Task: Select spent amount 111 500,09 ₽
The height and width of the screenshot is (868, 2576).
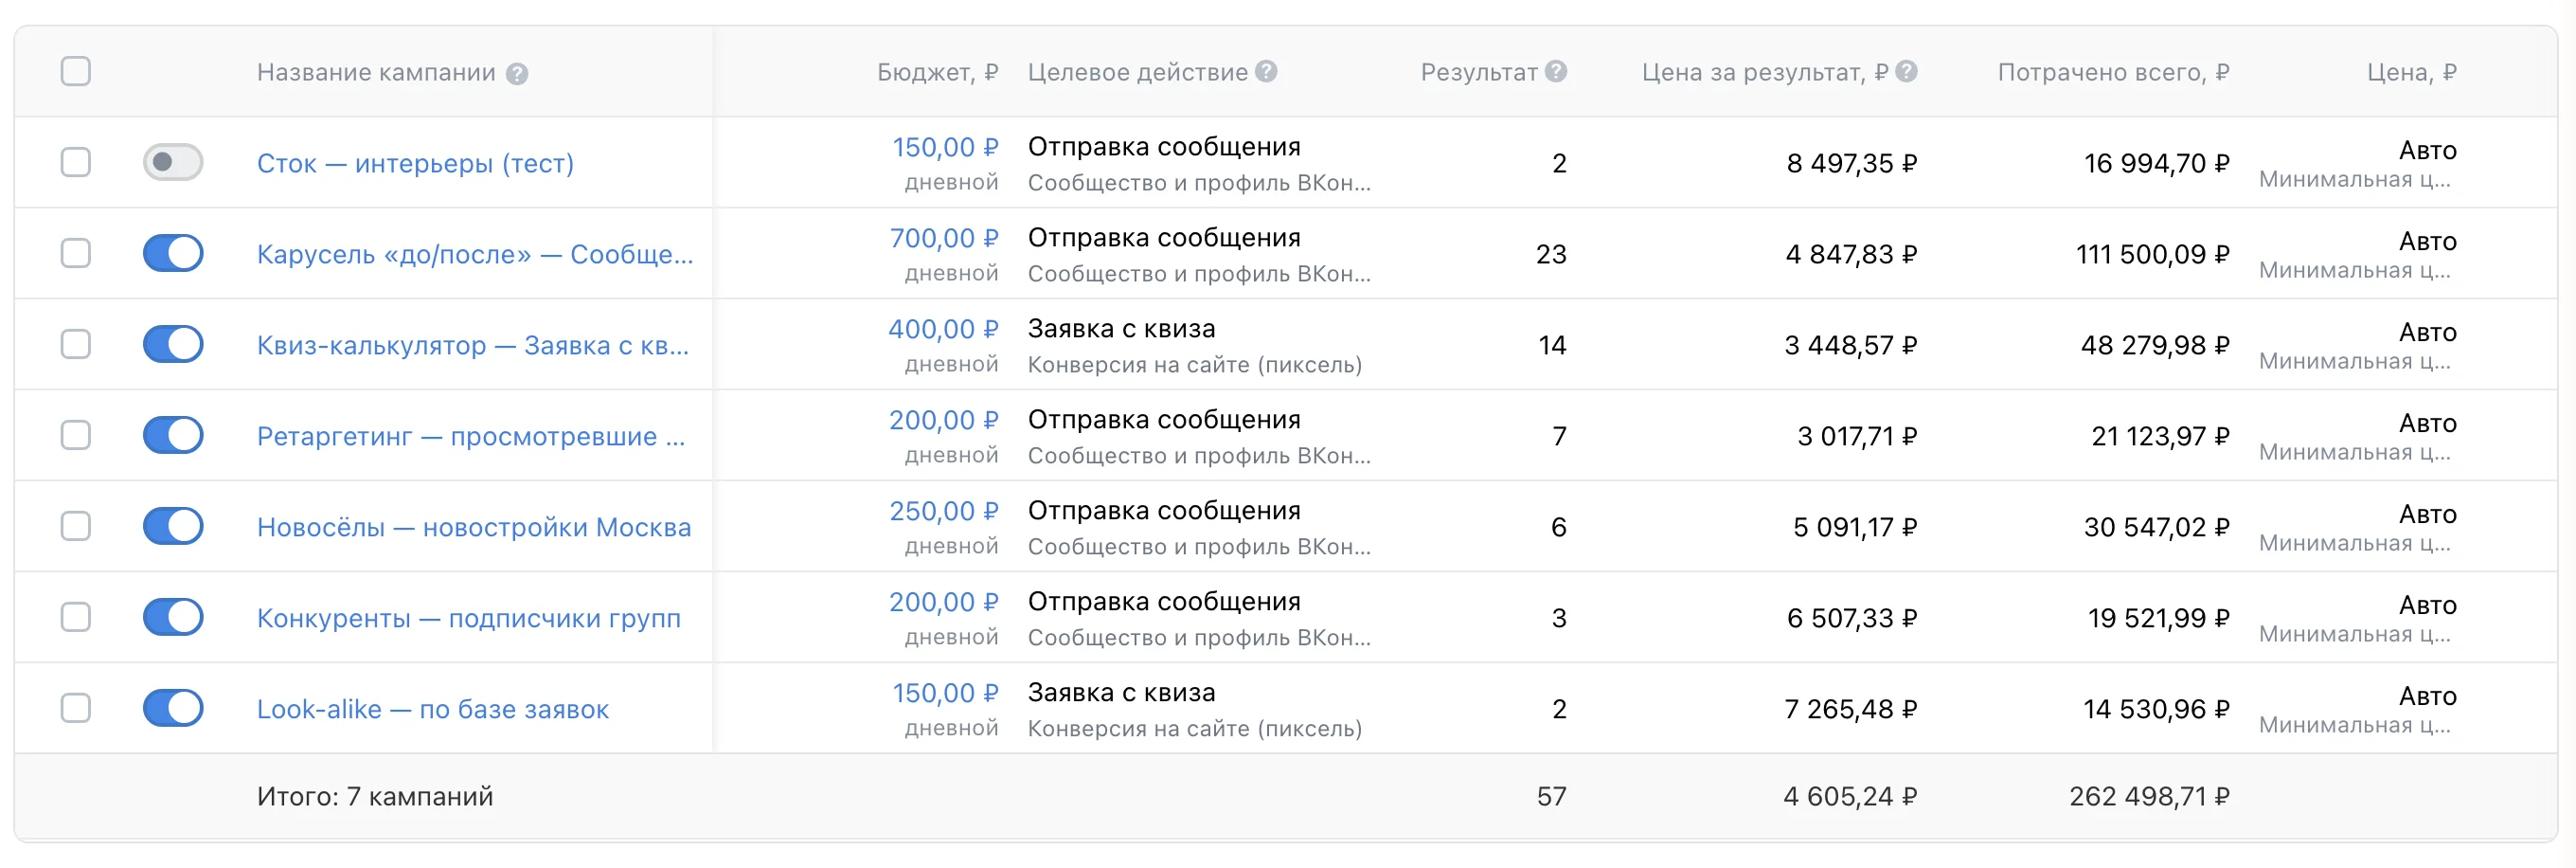Action: click(x=2152, y=255)
